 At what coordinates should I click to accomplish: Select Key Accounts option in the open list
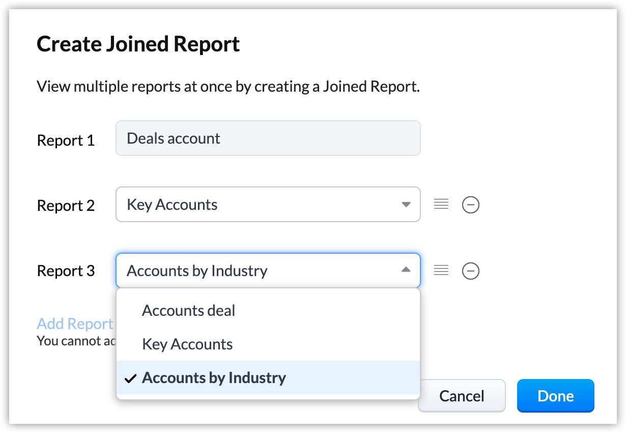[x=187, y=344]
